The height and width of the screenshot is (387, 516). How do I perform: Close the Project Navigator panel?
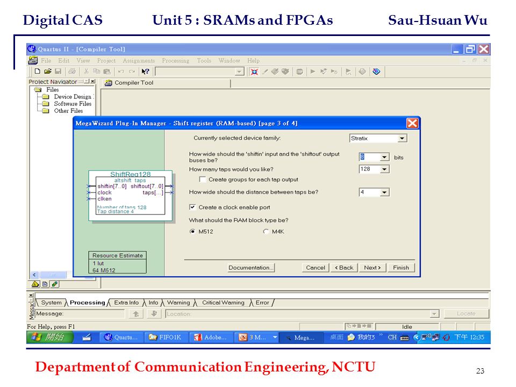93,81
